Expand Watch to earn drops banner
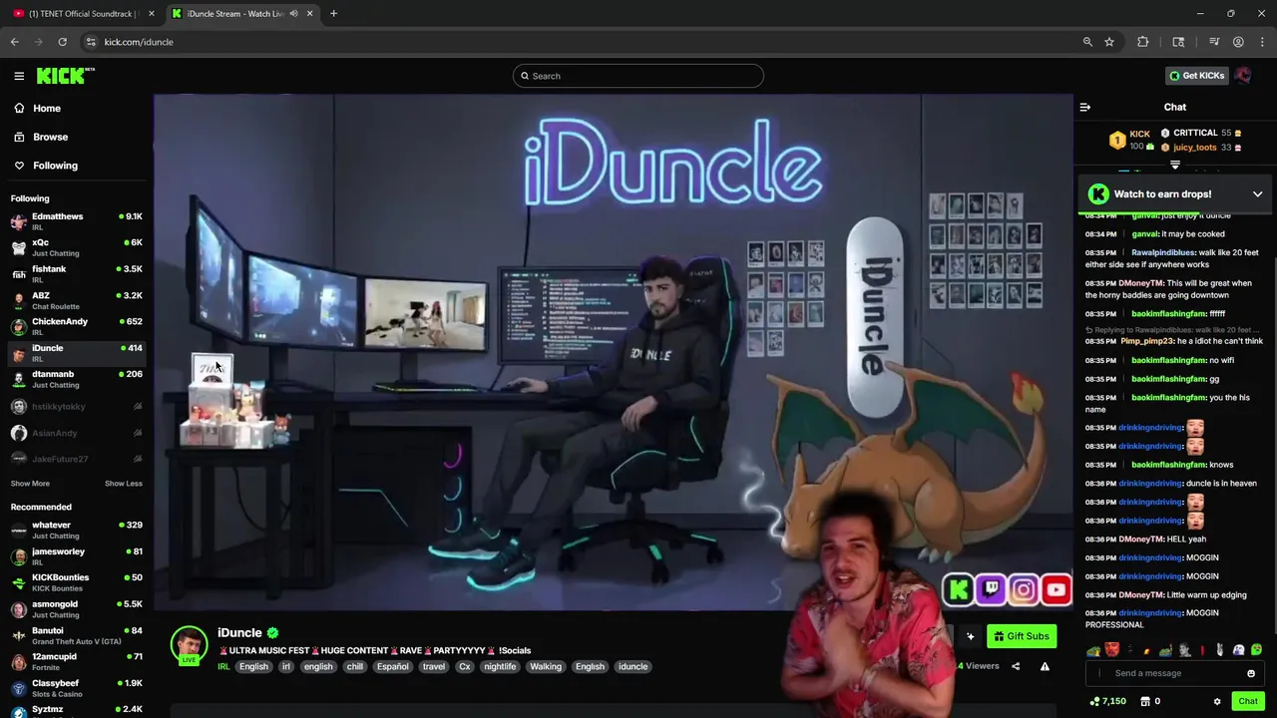This screenshot has height=718, width=1277. tap(1257, 194)
